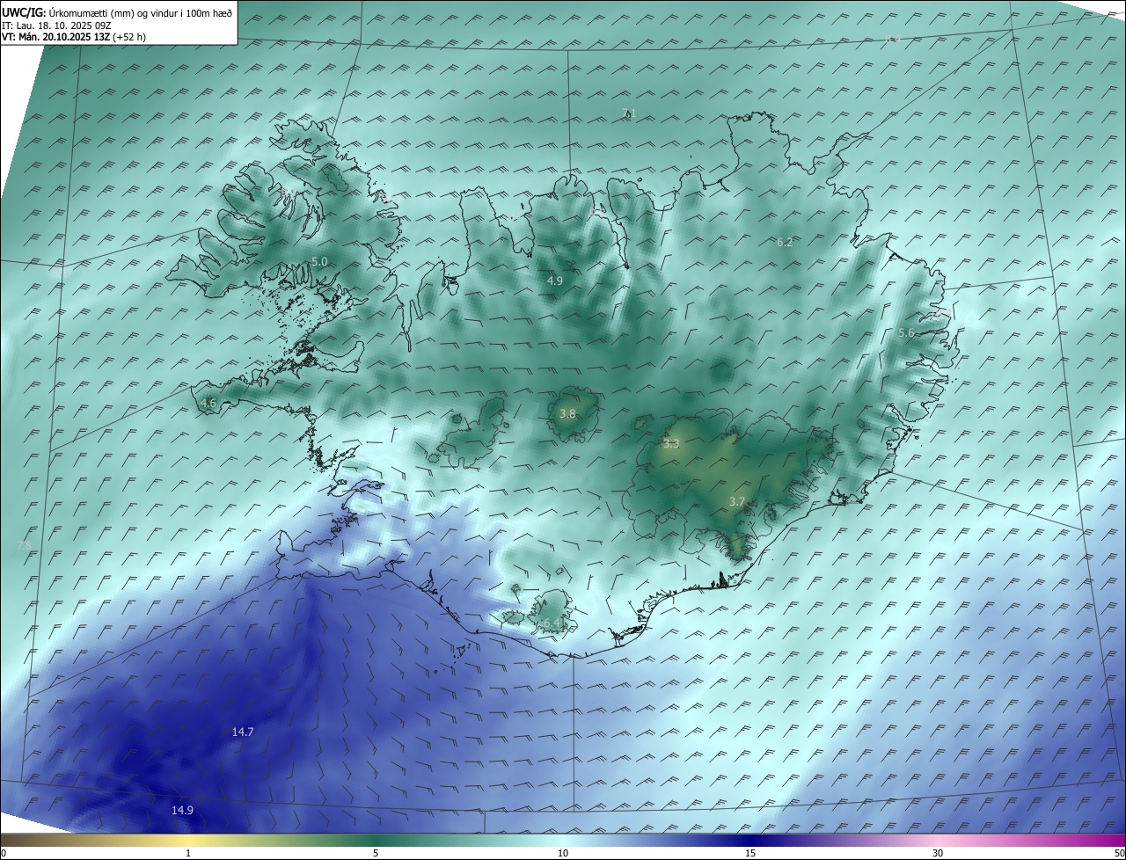Click the colour scale tick label 1
This screenshot has width=1126, height=860.
pyautogui.click(x=188, y=853)
